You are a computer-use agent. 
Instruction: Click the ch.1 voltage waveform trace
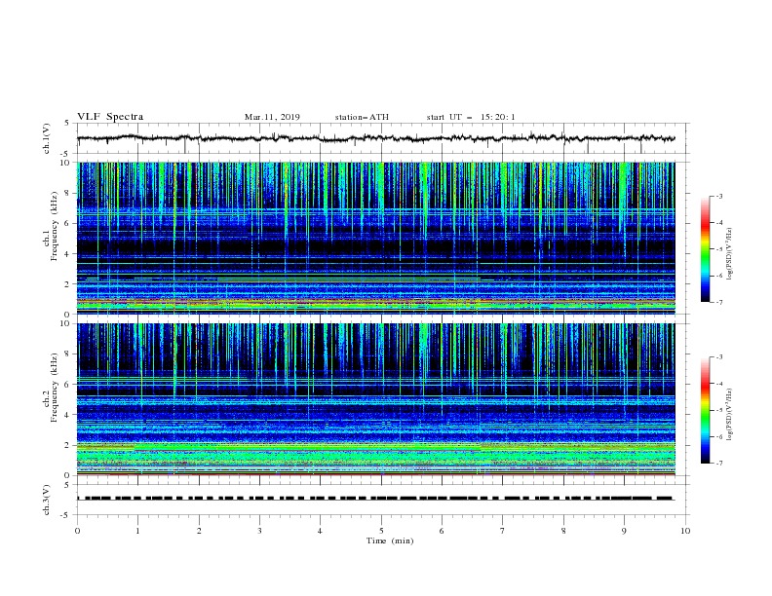pyautogui.click(x=375, y=138)
